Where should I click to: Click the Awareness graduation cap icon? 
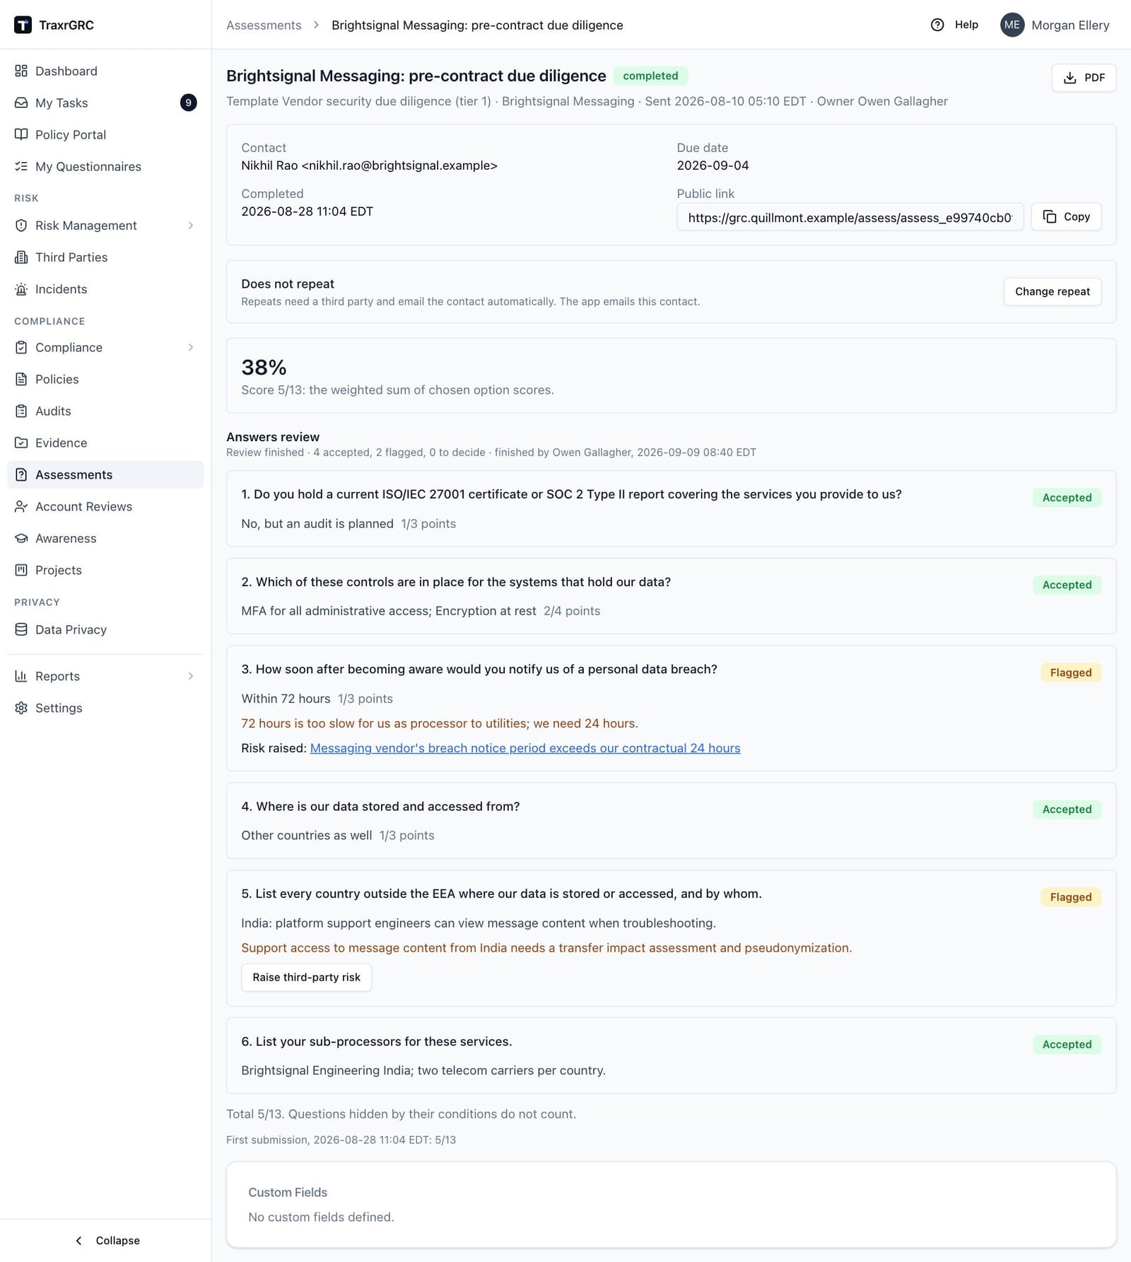coord(21,538)
